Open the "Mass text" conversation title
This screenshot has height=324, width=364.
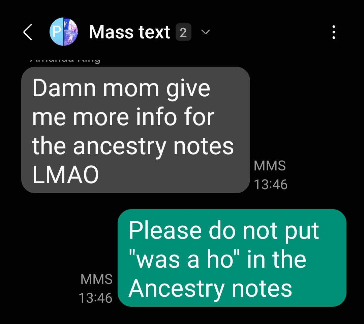[129, 32]
